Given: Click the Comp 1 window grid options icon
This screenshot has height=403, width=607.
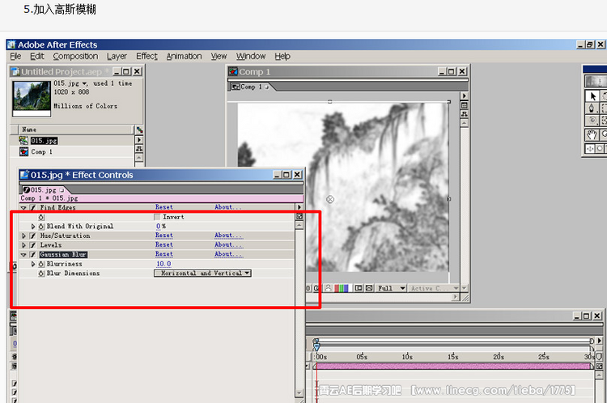Looking at the screenshot, I should [x=465, y=105].
